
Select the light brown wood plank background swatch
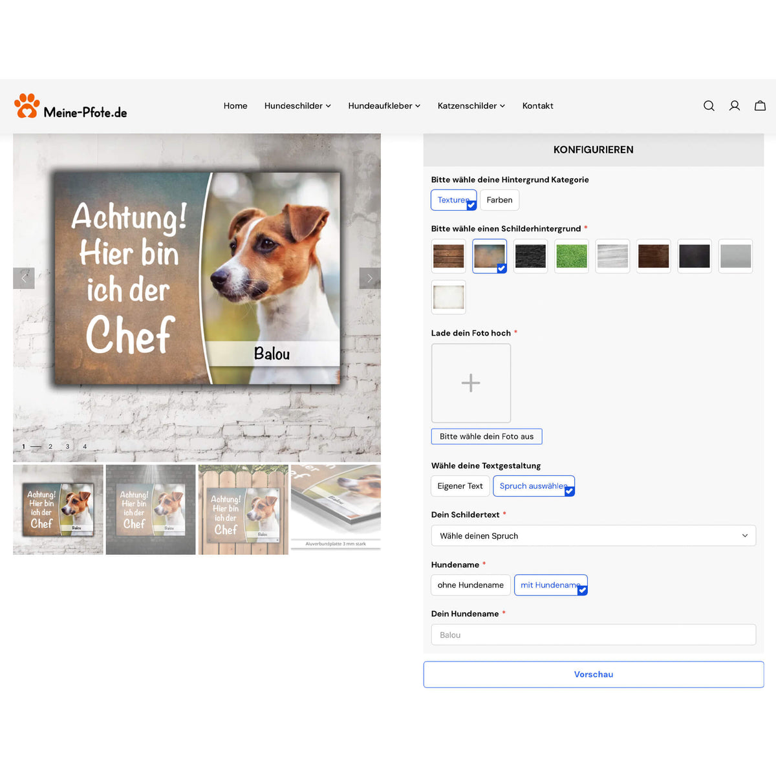[448, 256]
